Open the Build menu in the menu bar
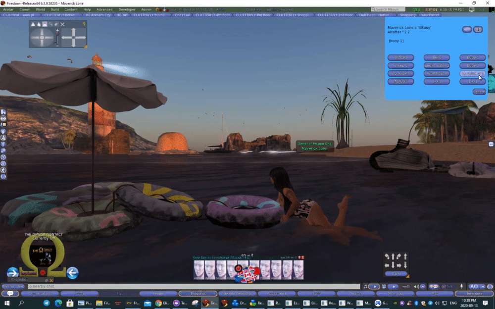 54,9
